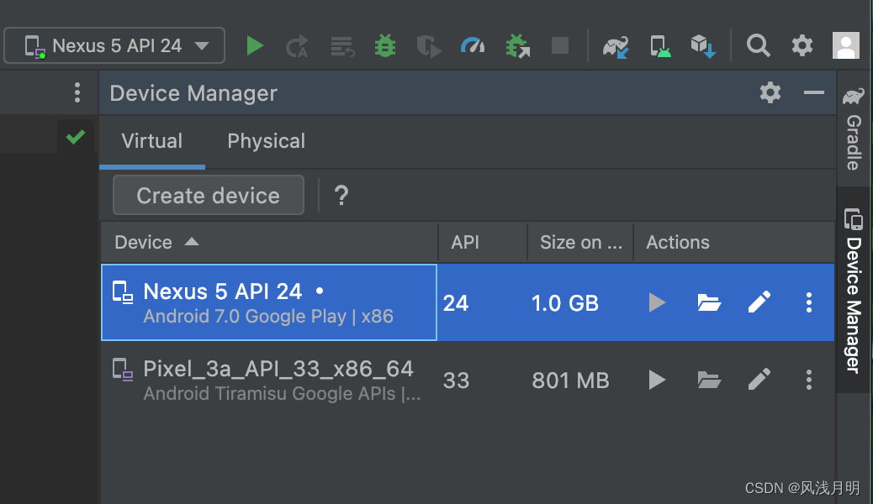Attach debugger to Android process icon

517,46
